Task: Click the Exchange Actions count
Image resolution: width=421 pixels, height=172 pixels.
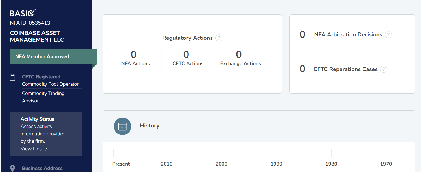Action: (x=239, y=54)
